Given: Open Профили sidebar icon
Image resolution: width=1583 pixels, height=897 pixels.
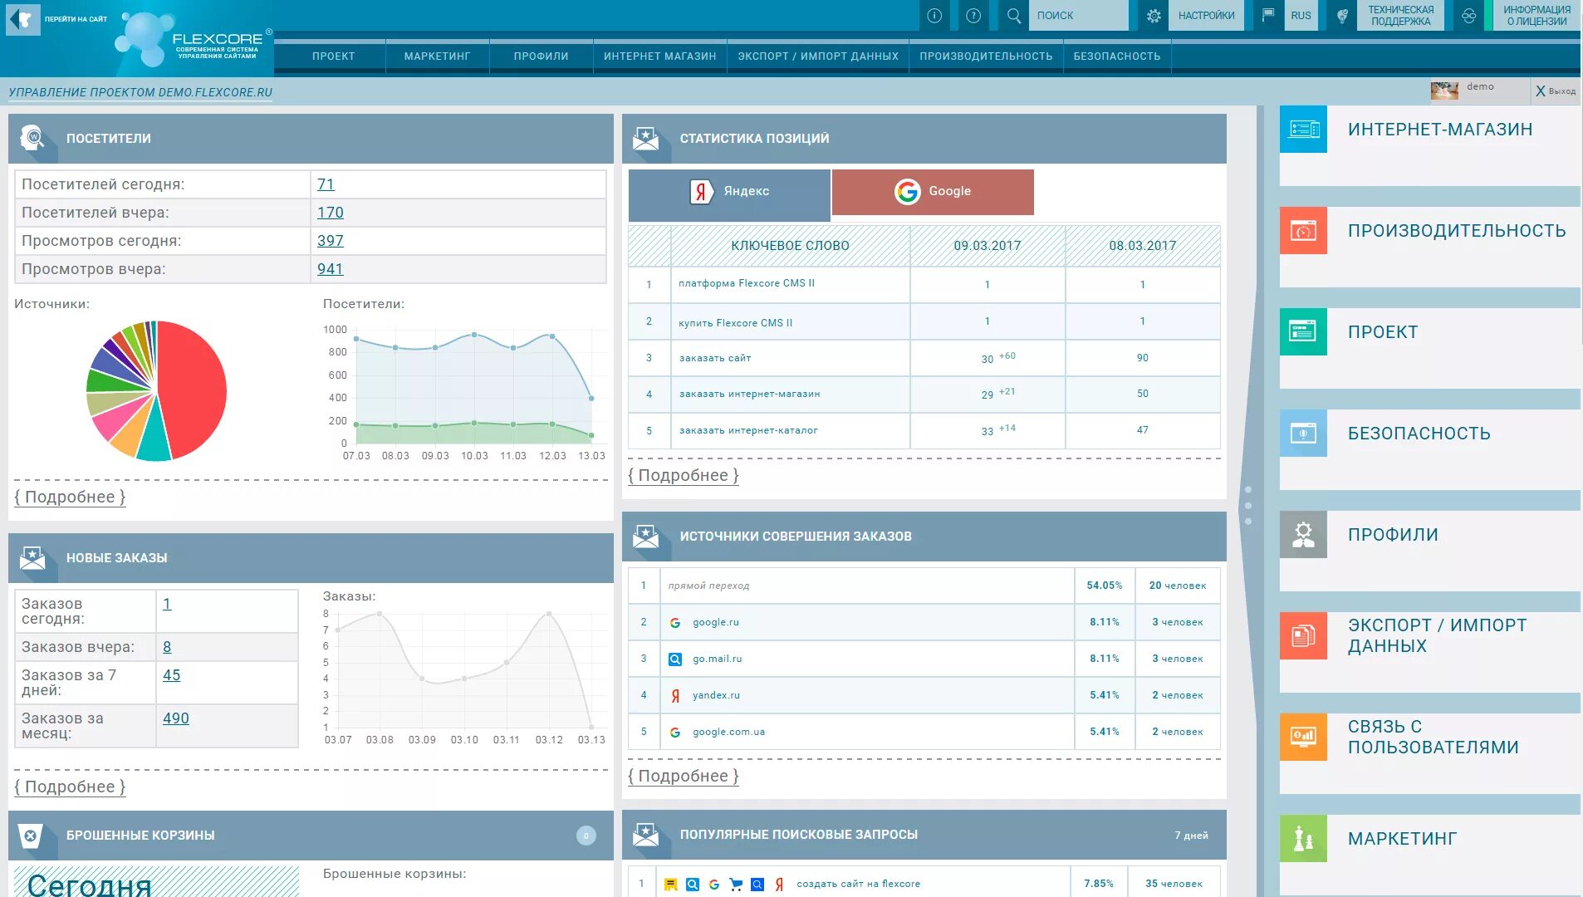Looking at the screenshot, I should tap(1303, 534).
